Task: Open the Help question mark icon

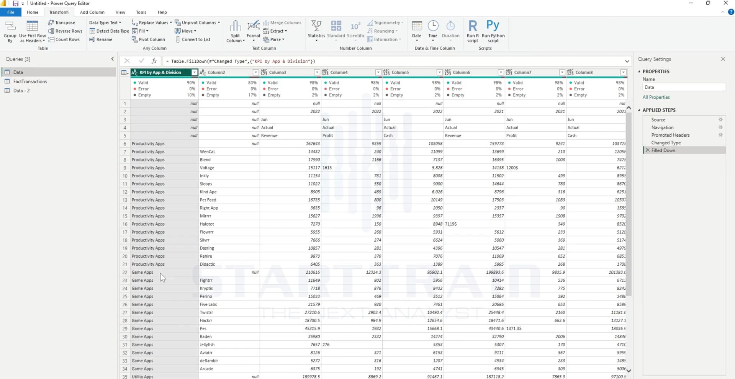Action: (x=731, y=12)
